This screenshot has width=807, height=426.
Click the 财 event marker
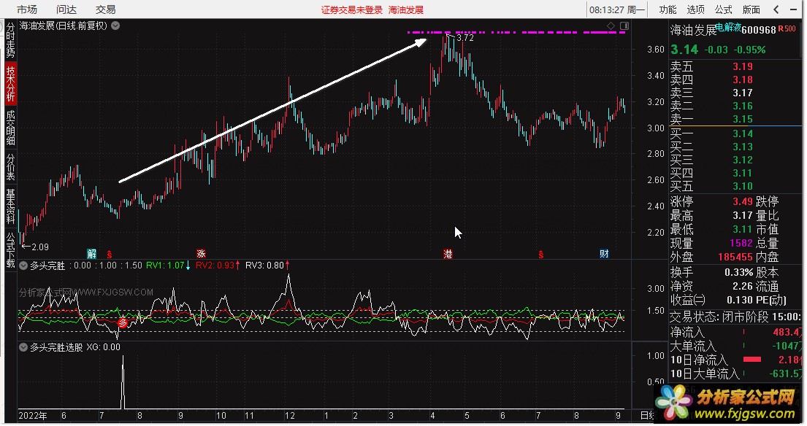click(x=604, y=253)
